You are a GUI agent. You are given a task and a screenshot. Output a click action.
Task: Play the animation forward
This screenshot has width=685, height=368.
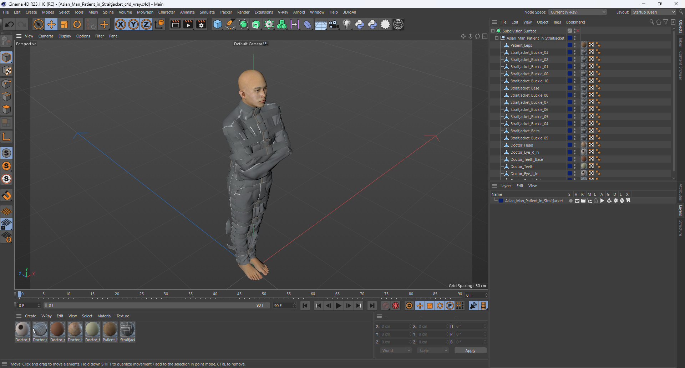(338, 306)
